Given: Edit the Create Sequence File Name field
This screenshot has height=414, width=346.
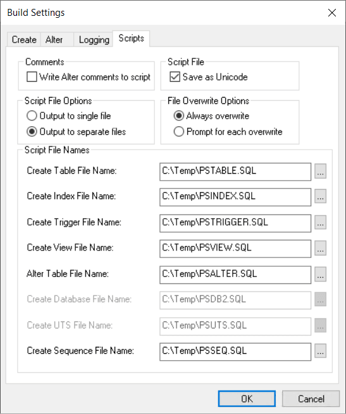Looking at the screenshot, I should [235, 352].
